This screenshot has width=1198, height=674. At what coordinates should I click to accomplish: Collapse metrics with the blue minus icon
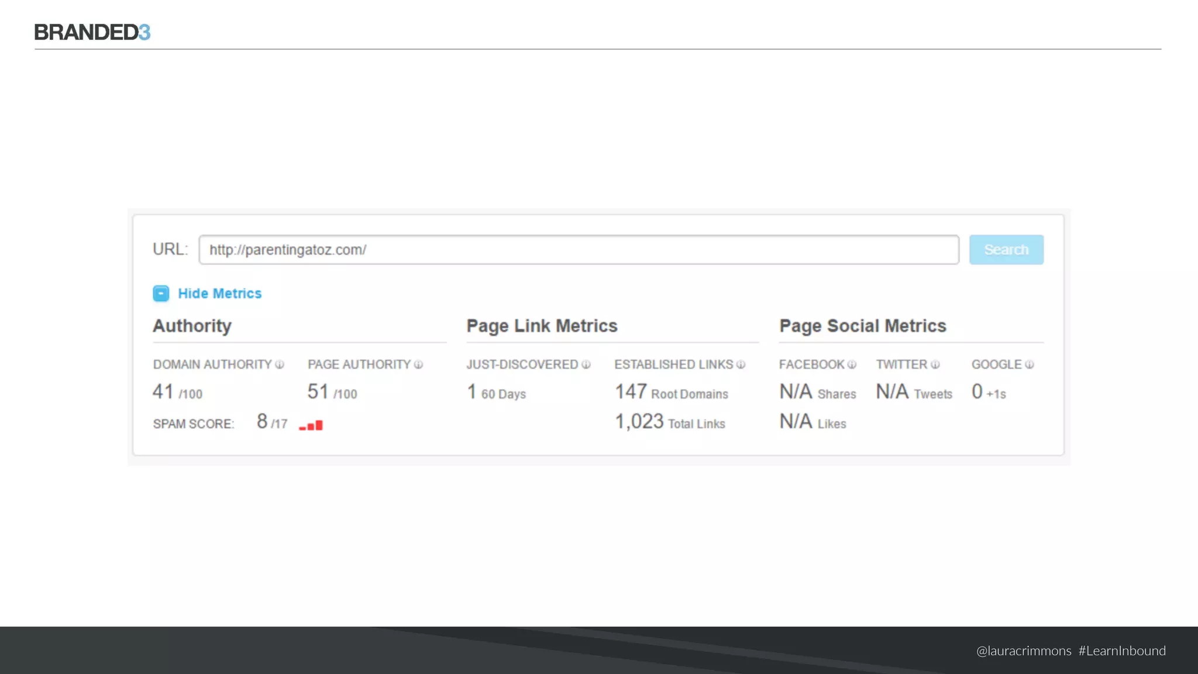coord(161,293)
